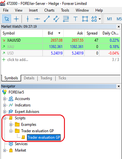Screen dimensions: 122x159
Task: Activate the crosshair tool
Action: coord(16,19)
